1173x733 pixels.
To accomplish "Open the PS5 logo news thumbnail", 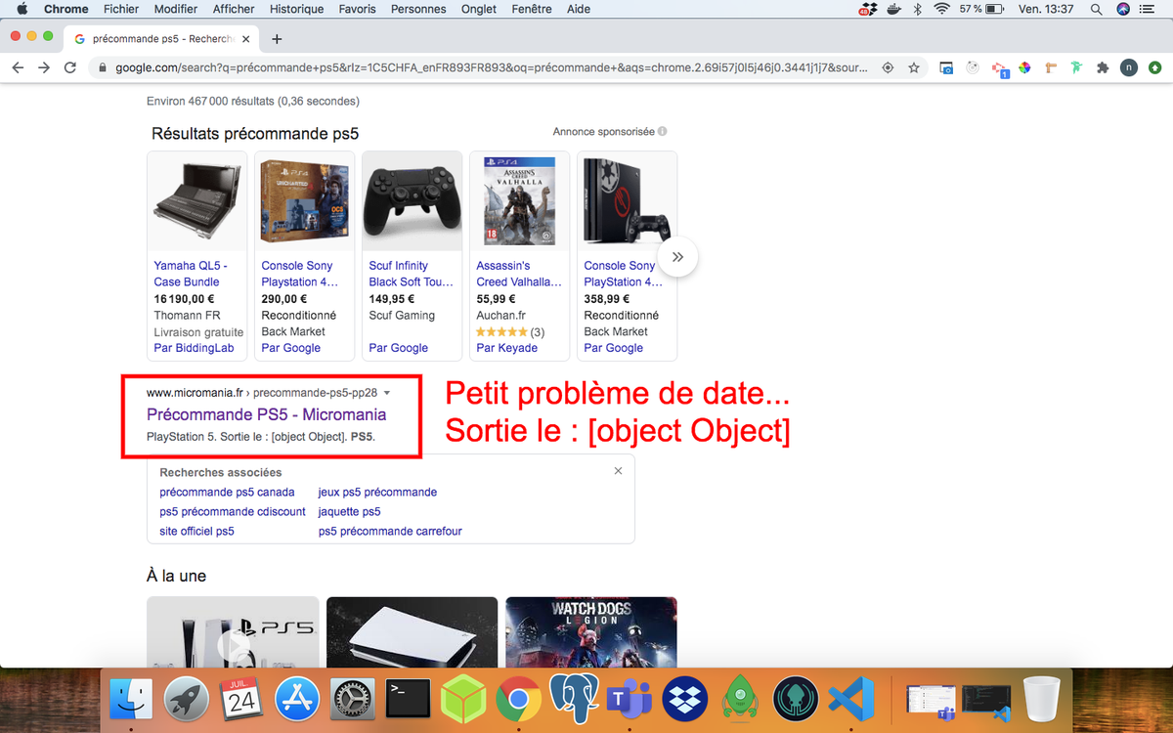I will 233,631.
